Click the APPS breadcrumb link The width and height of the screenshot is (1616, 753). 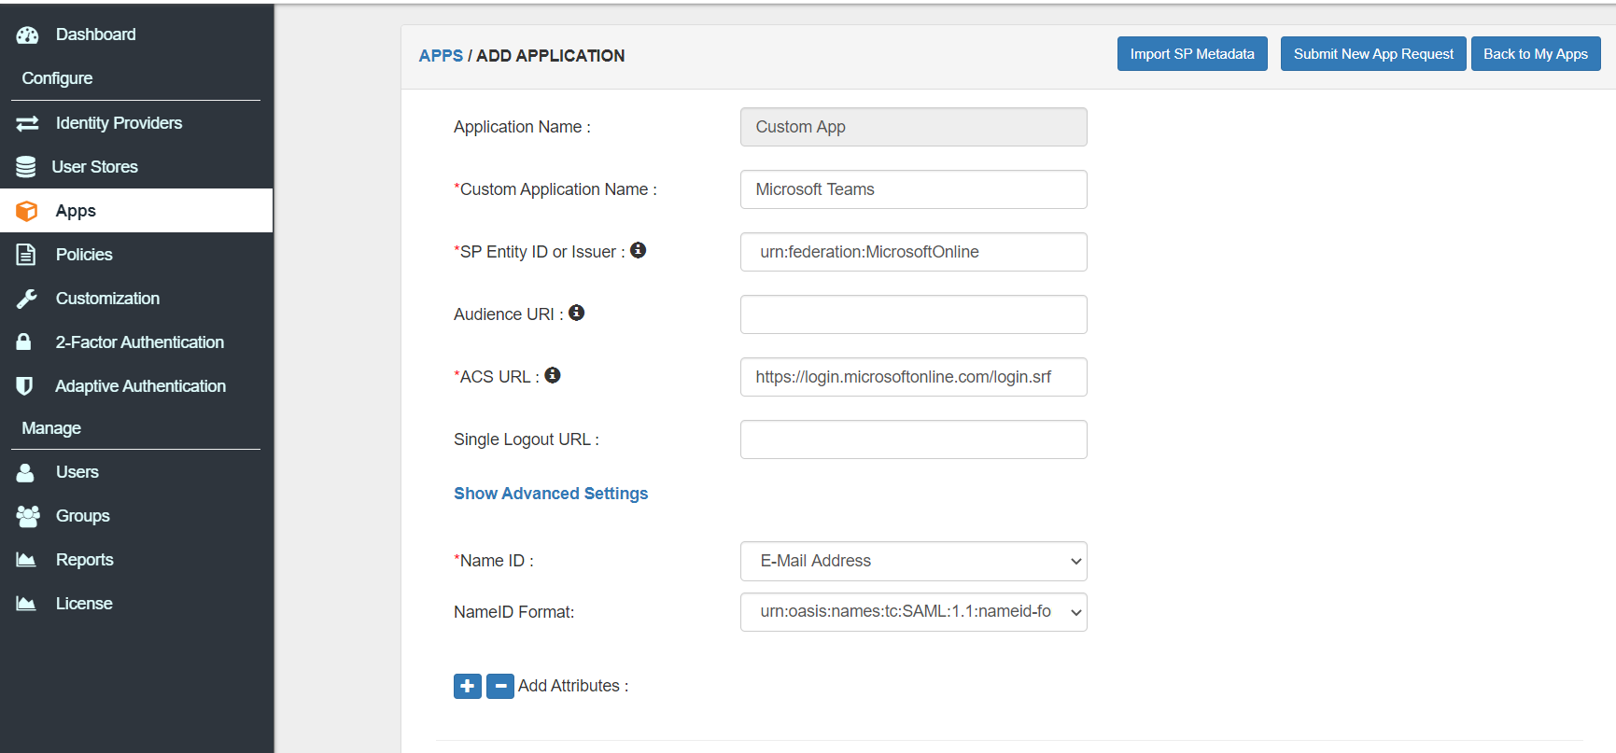click(441, 56)
